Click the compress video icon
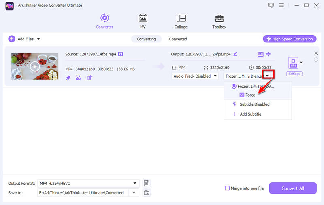 pyautogui.click(x=269, y=54)
